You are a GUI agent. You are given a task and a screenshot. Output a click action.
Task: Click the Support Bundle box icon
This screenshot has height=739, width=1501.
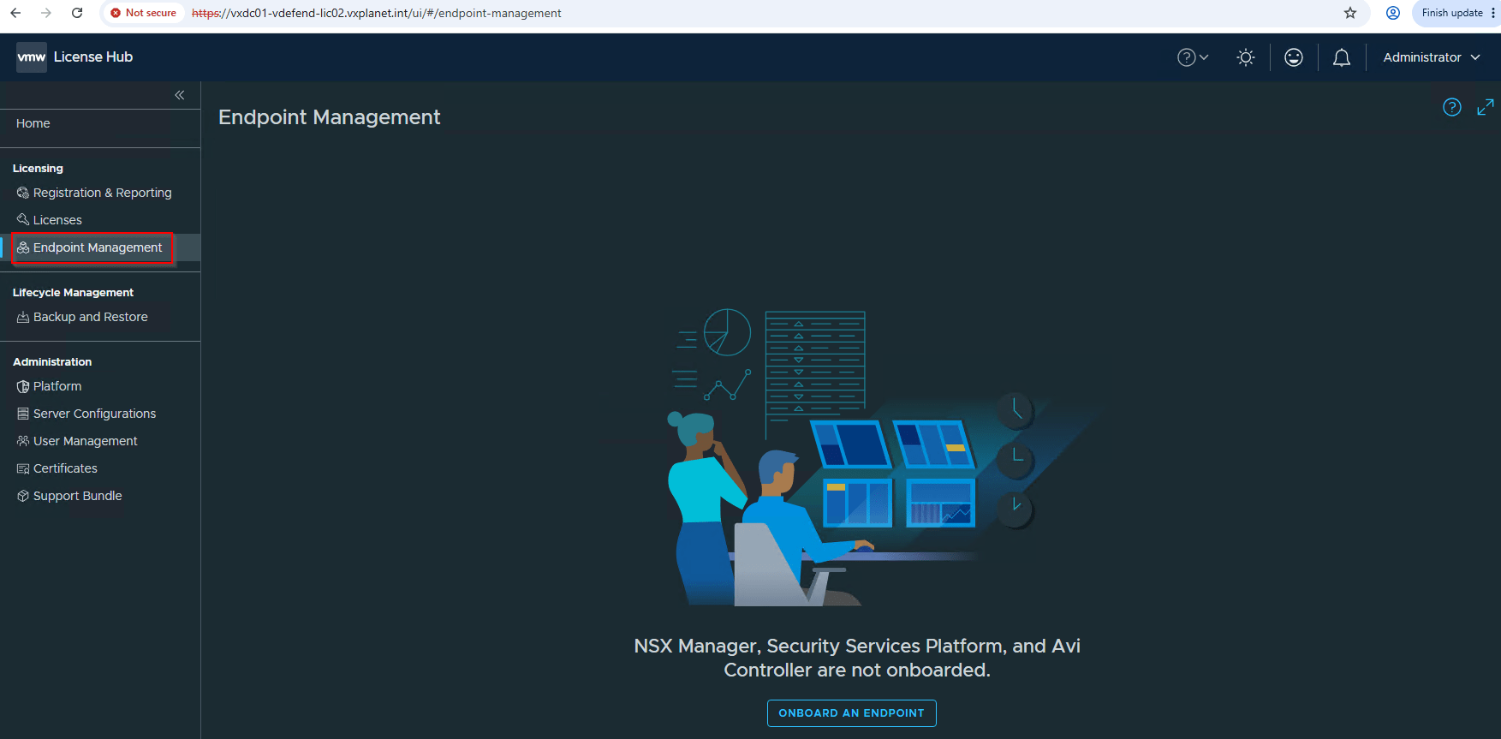(23, 496)
